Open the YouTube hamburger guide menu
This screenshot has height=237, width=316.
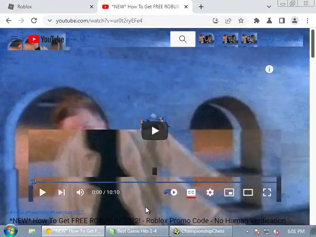click(x=14, y=39)
